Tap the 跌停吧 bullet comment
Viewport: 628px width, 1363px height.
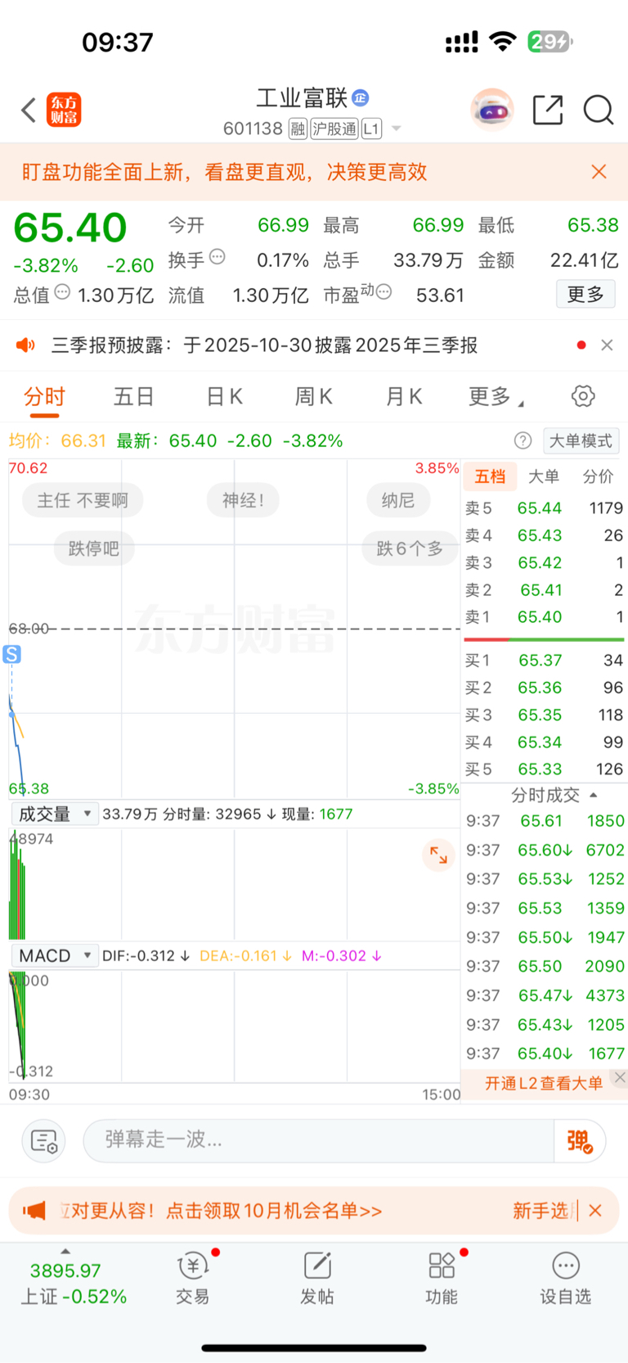tap(93, 548)
